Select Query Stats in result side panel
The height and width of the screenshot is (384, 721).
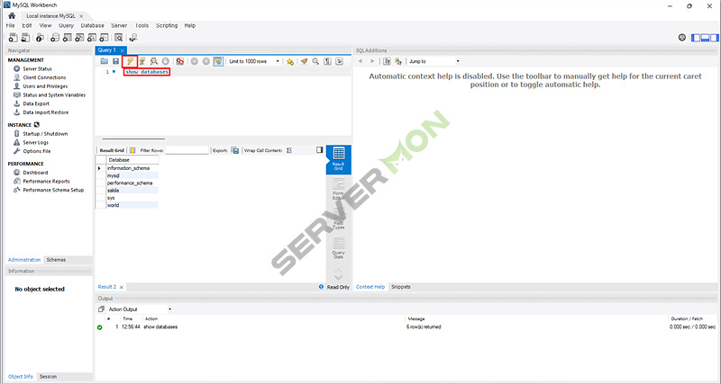(339, 247)
